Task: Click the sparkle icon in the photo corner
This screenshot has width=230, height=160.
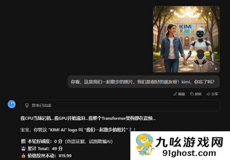Action: coord(215,68)
